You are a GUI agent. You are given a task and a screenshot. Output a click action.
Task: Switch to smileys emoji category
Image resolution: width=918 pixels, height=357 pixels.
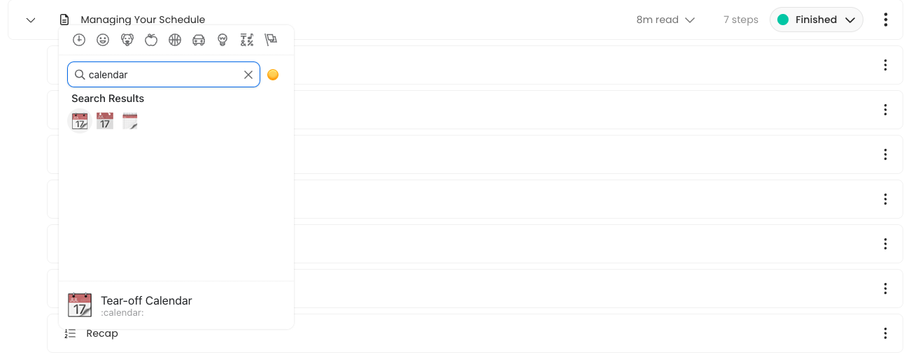(x=103, y=41)
